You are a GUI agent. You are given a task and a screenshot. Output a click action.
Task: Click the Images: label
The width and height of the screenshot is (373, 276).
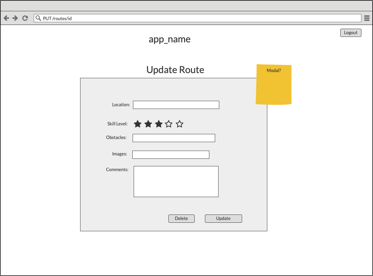click(120, 154)
